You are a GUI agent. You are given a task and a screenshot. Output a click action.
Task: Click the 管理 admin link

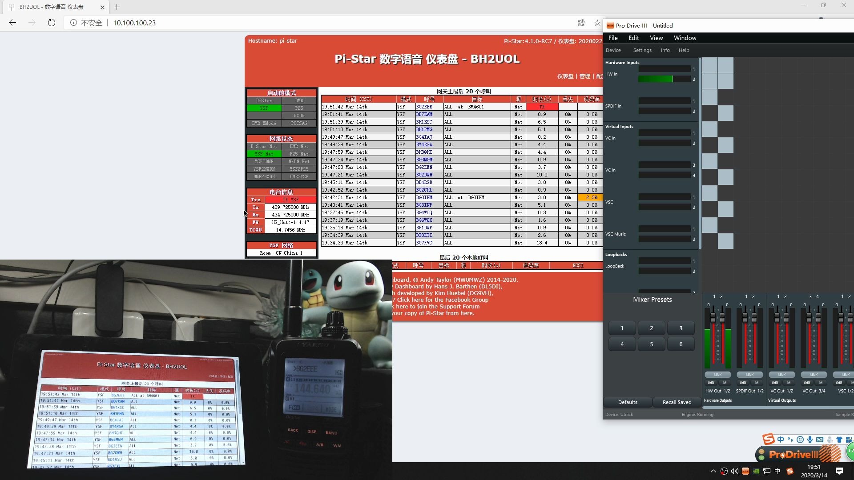(x=584, y=76)
